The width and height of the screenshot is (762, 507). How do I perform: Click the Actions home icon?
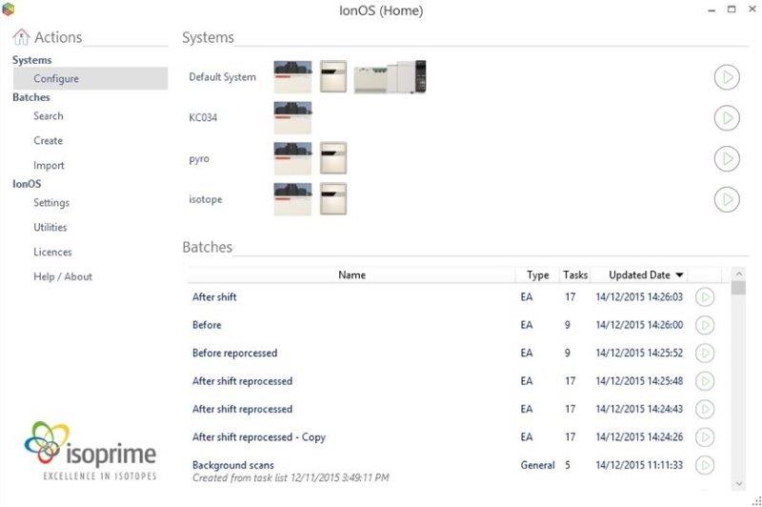click(21, 37)
